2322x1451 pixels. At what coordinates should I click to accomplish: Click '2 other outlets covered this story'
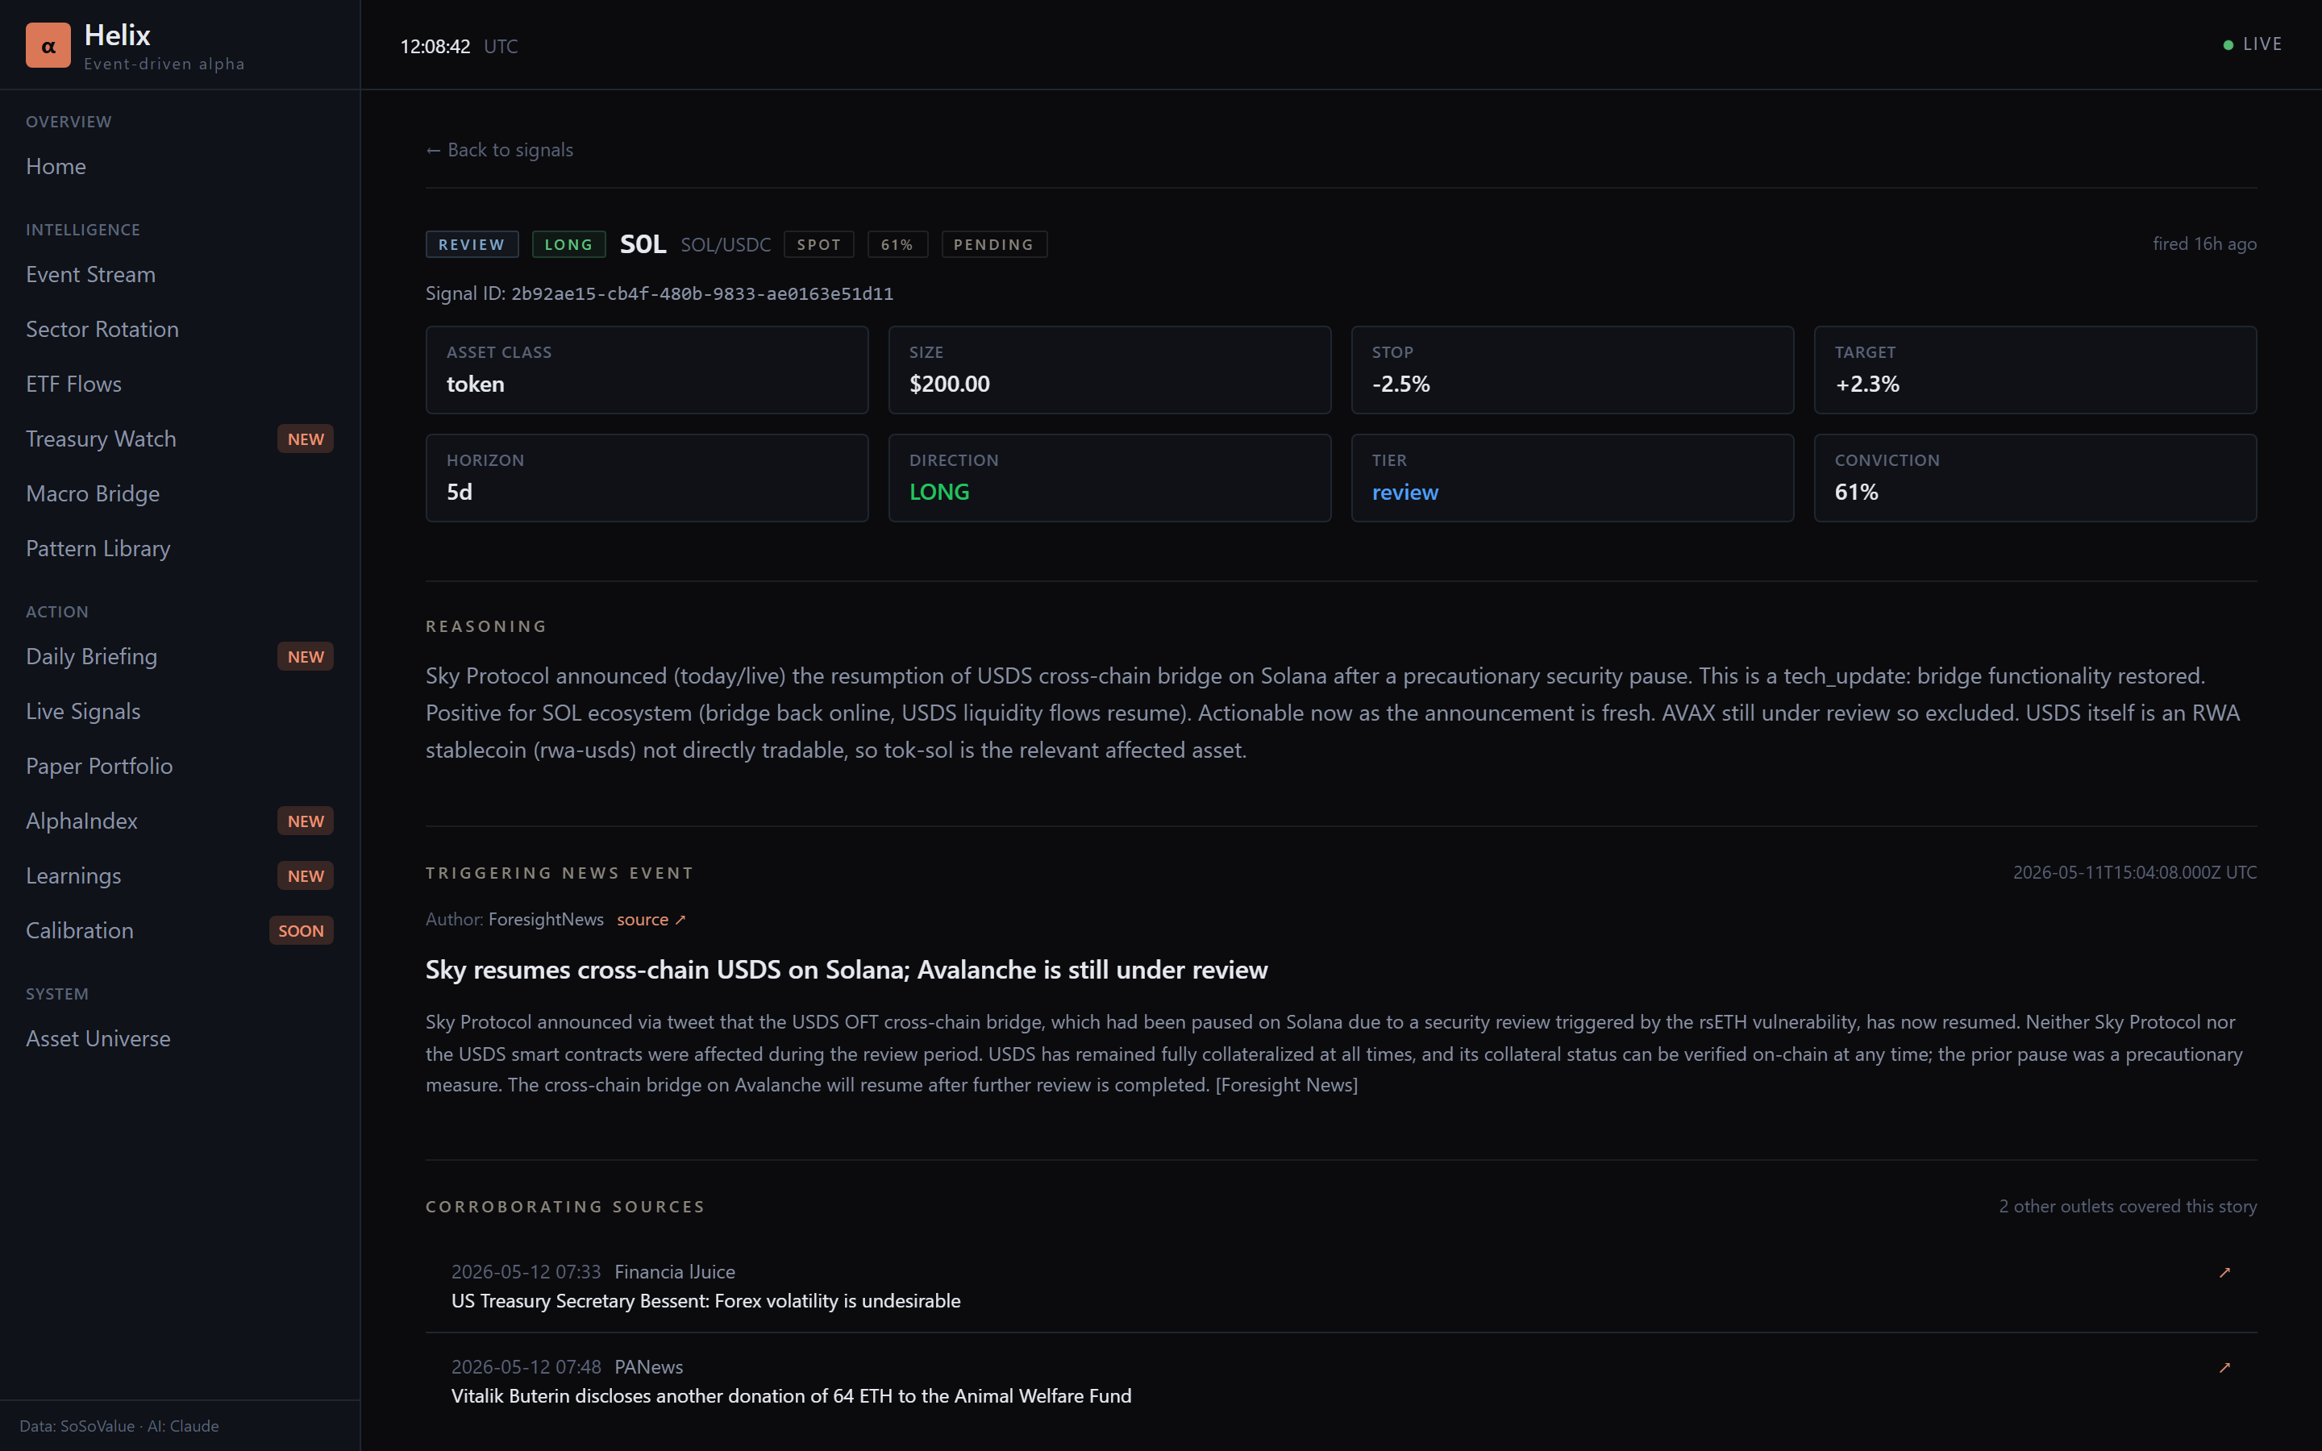(2127, 1206)
